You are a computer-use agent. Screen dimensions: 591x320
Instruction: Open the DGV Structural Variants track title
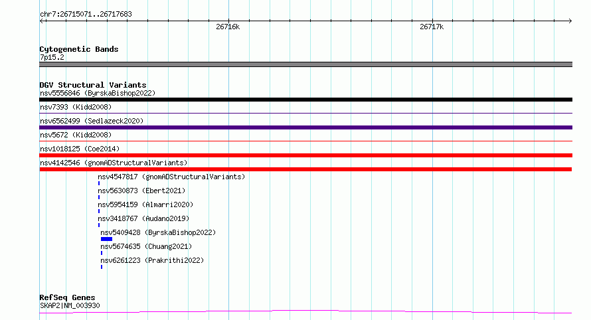click(93, 85)
